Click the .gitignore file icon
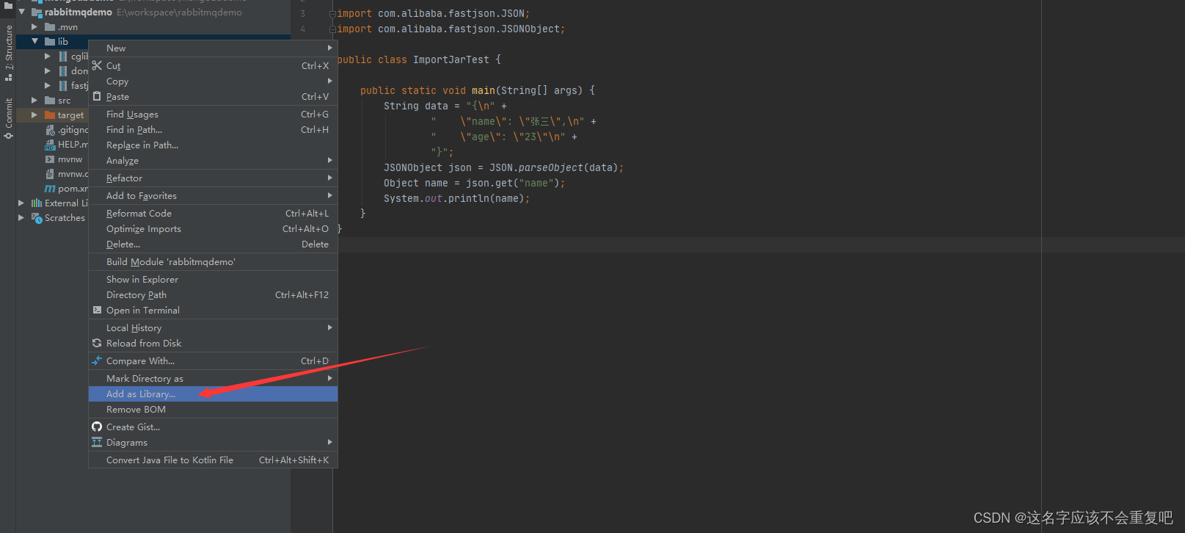 [x=50, y=130]
